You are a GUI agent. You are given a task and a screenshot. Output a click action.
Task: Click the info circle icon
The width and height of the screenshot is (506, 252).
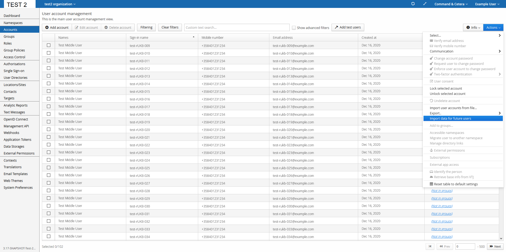(468, 27)
